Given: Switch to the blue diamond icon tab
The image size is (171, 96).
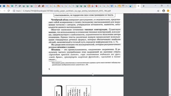Looking at the screenshot, I should click(47, 6).
